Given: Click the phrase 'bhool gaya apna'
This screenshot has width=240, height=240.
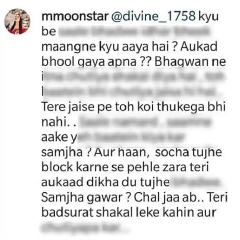Looking at the screenshot, I should 89,62.
